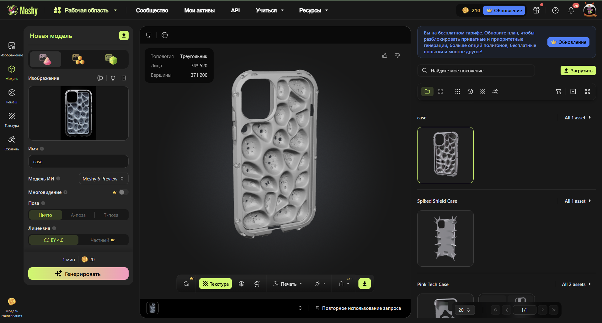The height and width of the screenshot is (323, 602).
Task: Open the Модель section in left sidebar
Action: click(12, 73)
